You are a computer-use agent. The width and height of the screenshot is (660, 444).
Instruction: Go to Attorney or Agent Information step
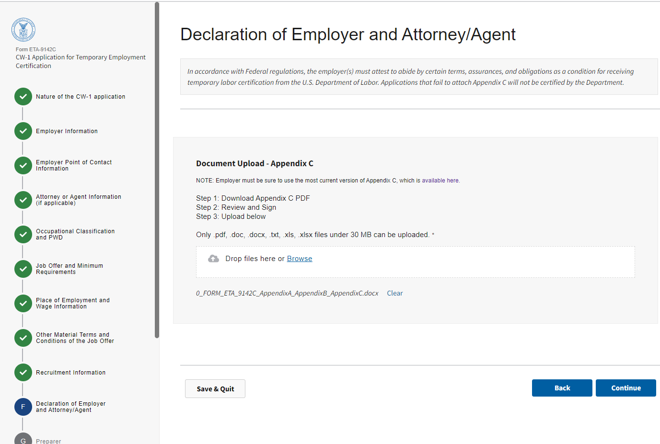point(78,200)
